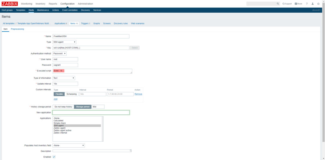Open the Help question mark icon

point(307,4)
